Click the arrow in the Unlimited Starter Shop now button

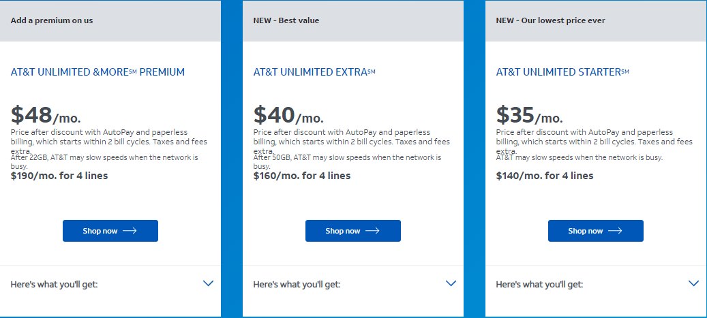(x=615, y=231)
